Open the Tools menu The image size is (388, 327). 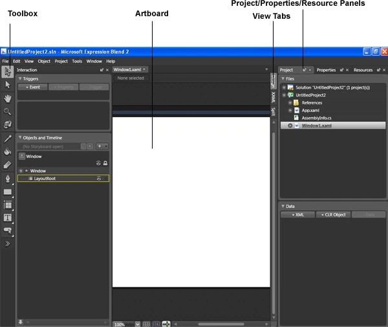77,61
